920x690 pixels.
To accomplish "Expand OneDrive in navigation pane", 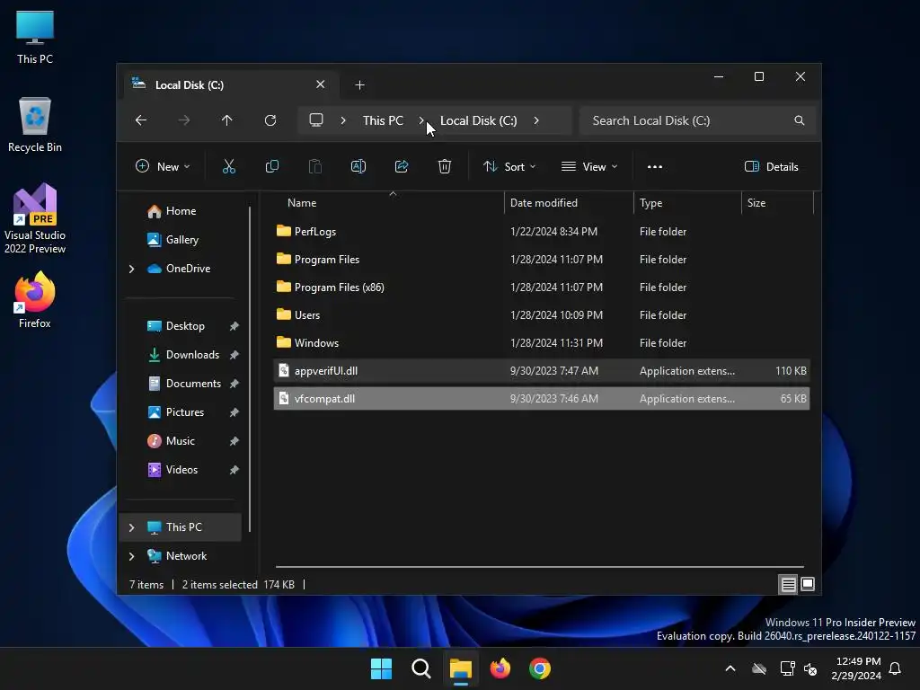I will tap(131, 269).
